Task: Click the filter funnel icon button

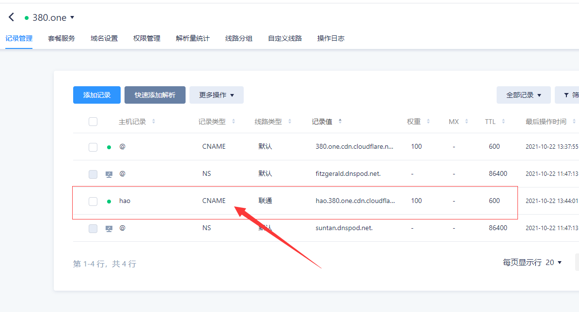Action: coord(567,95)
